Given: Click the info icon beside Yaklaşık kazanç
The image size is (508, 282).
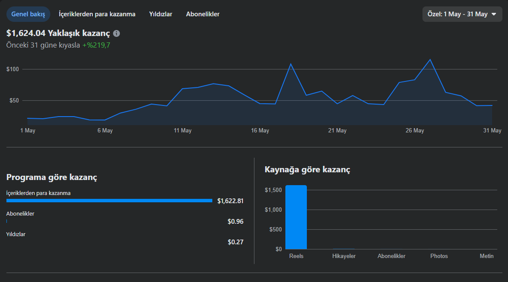Looking at the screenshot, I should (116, 33).
